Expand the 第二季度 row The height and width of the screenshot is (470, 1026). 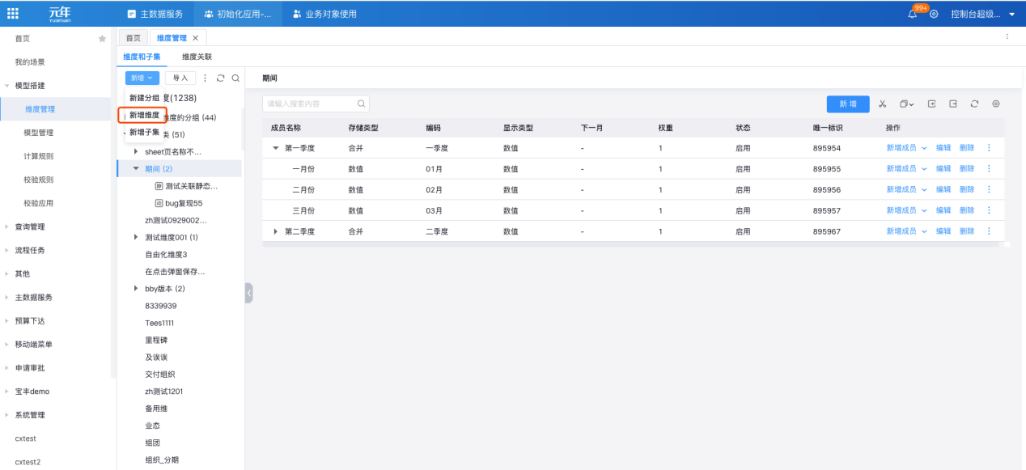point(275,232)
